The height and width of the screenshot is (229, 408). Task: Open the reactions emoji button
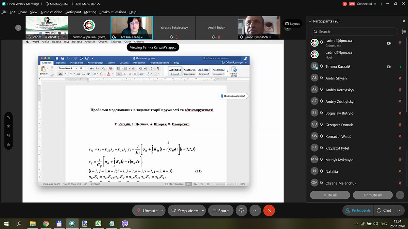pos(241,210)
